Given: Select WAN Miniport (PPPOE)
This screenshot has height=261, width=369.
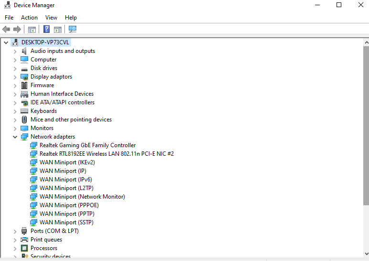Looking at the screenshot, I should pos(69,205).
